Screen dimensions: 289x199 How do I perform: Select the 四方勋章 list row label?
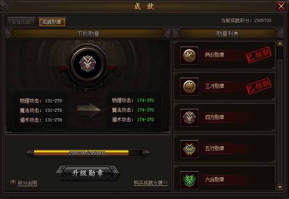215,117
